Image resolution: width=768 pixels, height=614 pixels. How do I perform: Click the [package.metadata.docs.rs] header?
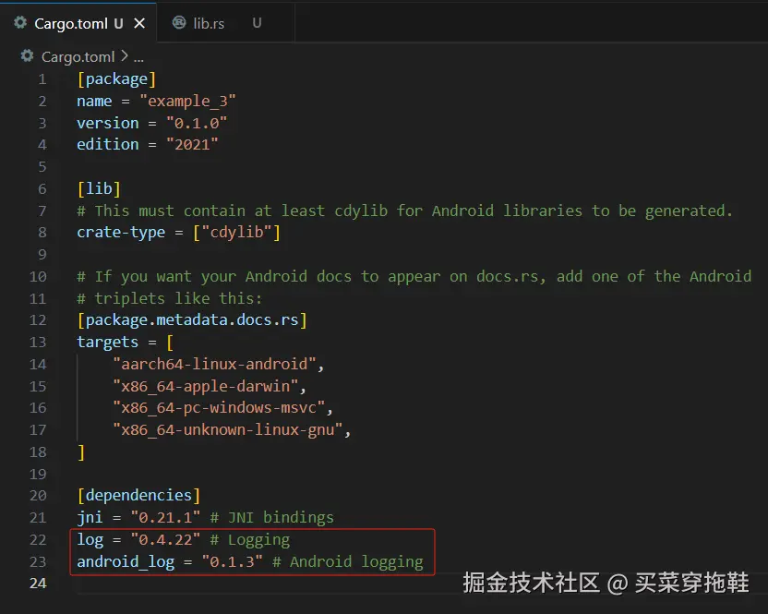(192, 320)
